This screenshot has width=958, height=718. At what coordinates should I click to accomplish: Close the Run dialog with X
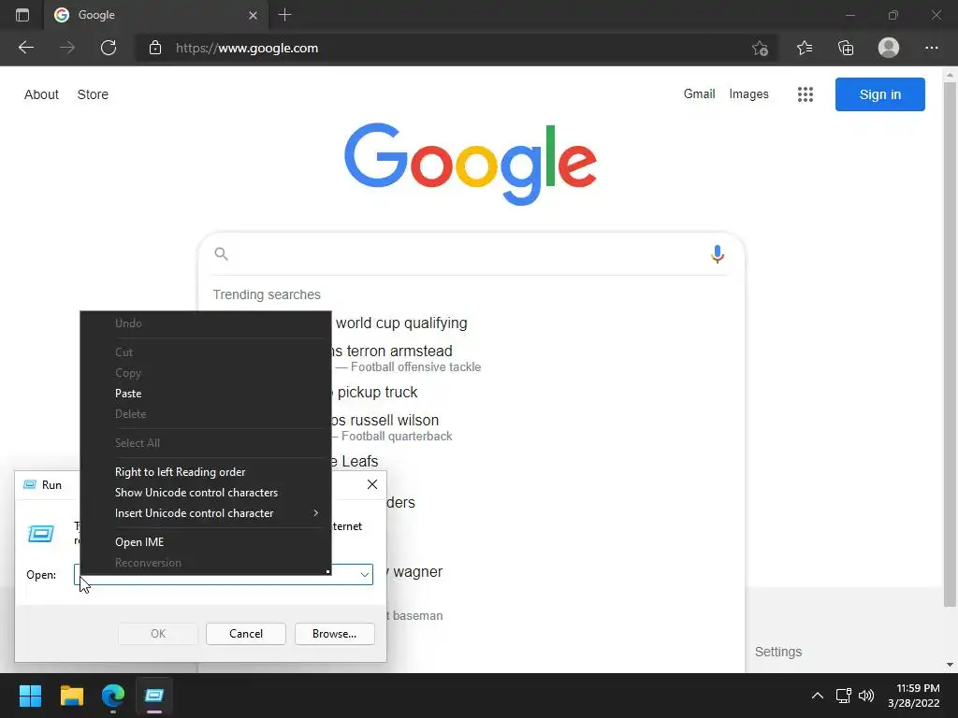(x=372, y=484)
